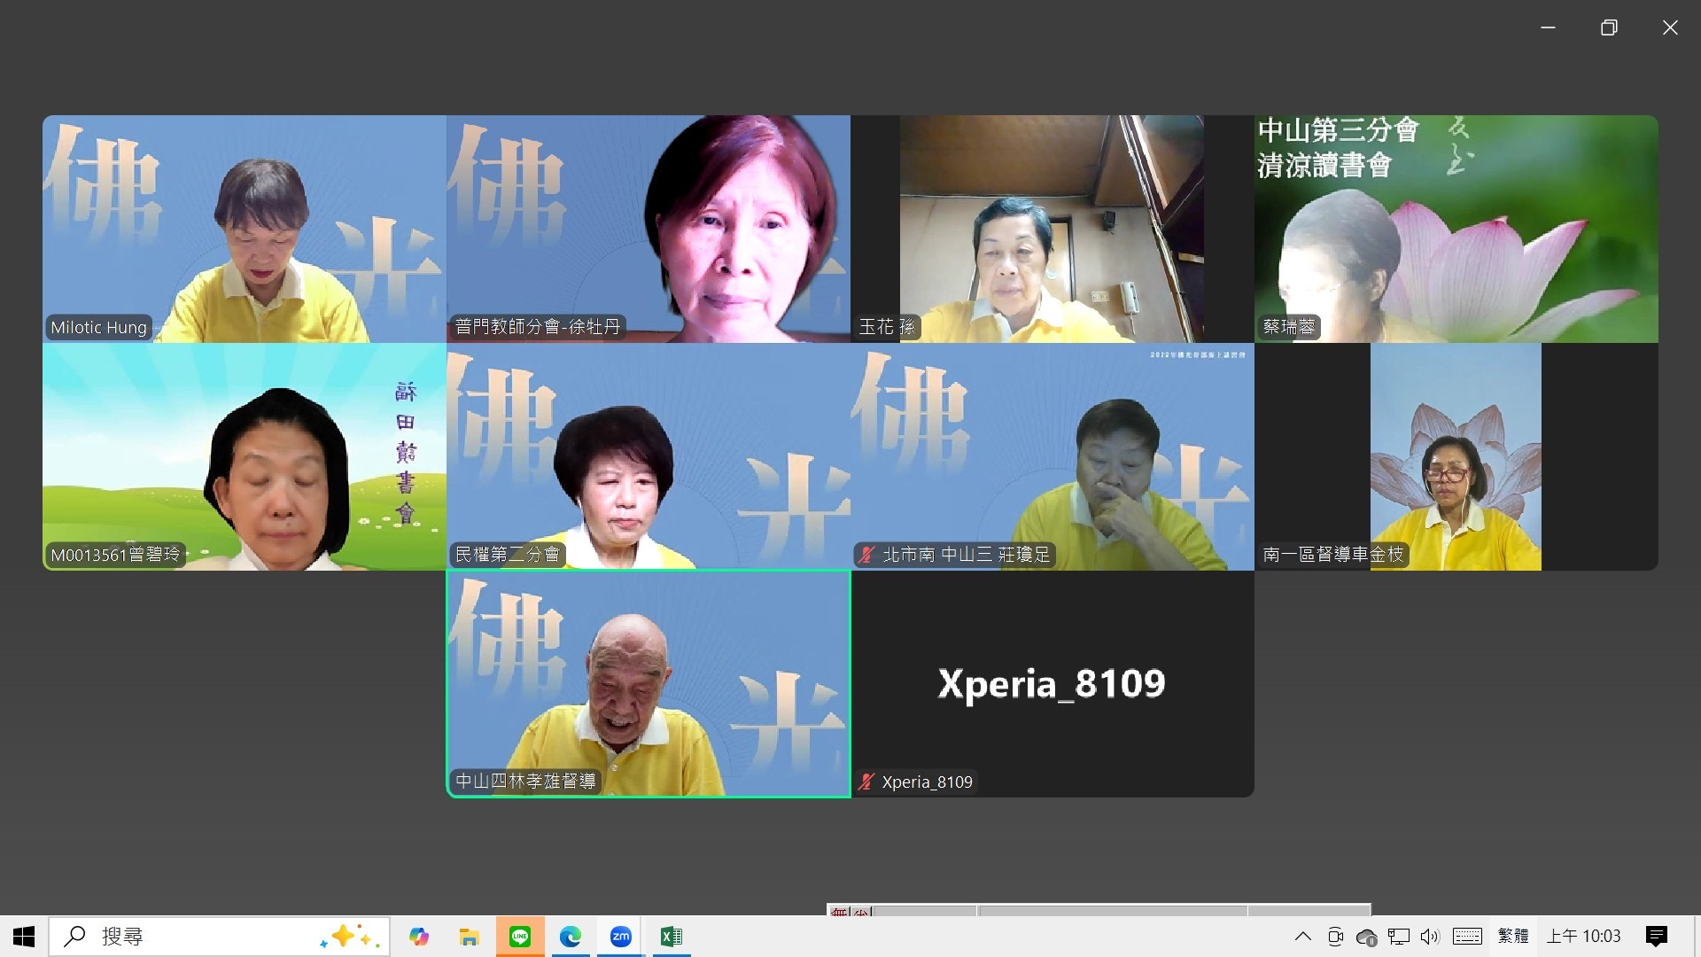
Task: Open the Zoom app in the taskbar
Action: coord(621,937)
